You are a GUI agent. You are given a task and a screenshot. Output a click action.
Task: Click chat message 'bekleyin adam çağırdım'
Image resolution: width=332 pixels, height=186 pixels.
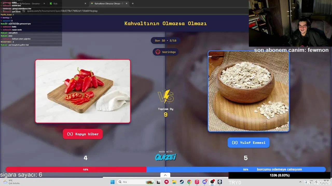tap(21, 39)
